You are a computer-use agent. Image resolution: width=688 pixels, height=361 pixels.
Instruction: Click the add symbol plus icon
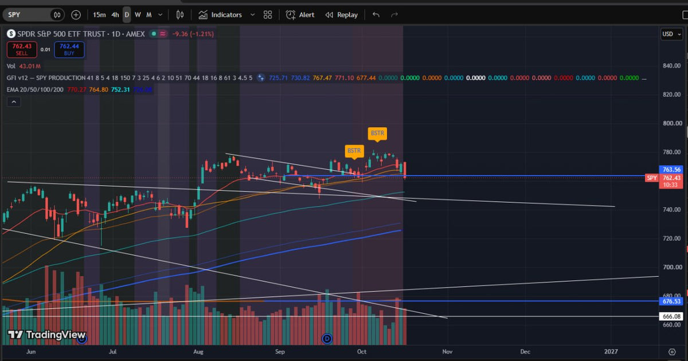(x=76, y=15)
